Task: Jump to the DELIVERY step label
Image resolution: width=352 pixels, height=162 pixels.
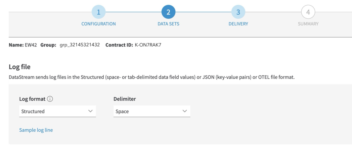Action: coord(238,24)
